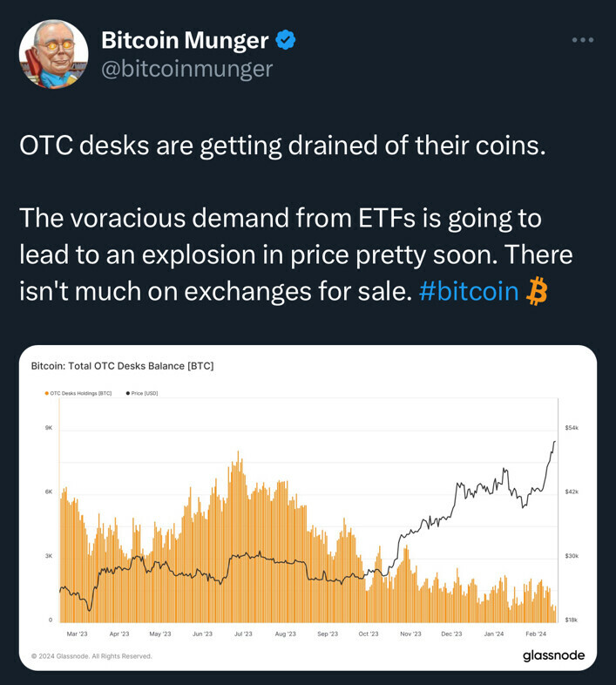Select the Jul '23 x-axis label
The image size is (616, 685).
[x=242, y=634]
